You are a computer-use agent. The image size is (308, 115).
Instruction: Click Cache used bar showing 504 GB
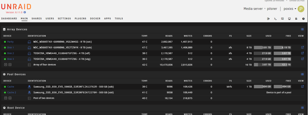click(x=263, y=87)
